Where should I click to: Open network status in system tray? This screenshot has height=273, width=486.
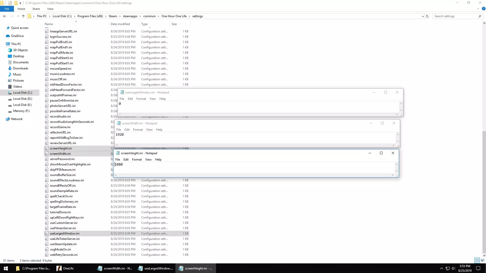(447, 268)
